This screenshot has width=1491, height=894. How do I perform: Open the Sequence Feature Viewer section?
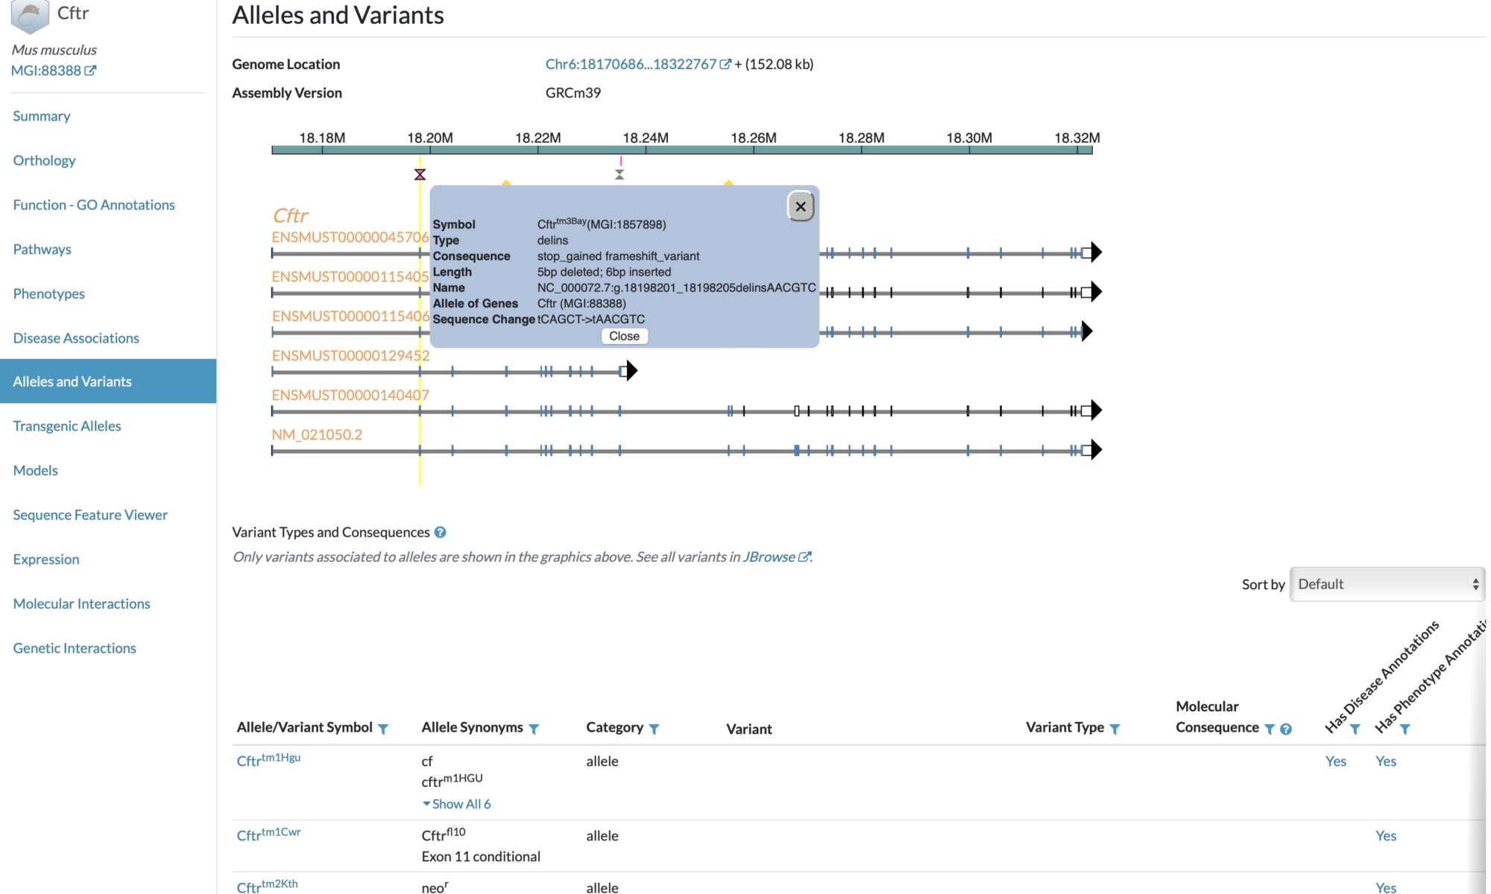tap(90, 515)
